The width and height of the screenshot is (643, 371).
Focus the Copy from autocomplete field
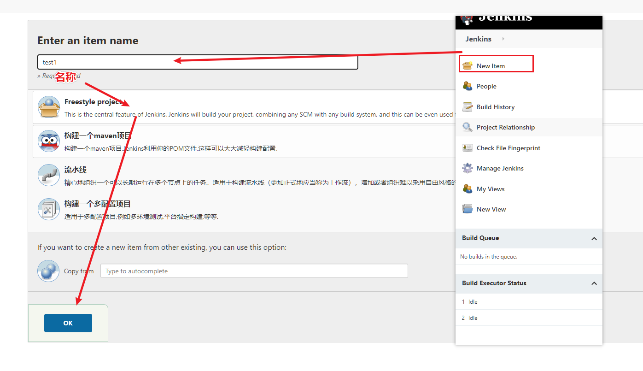[x=254, y=271]
